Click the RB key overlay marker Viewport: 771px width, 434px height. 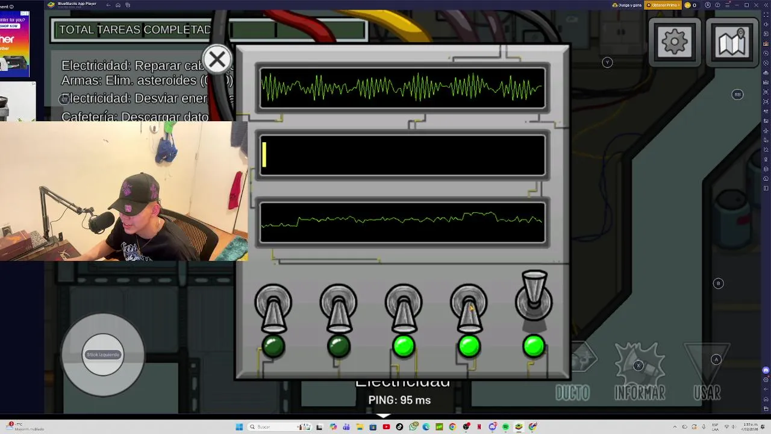737,95
